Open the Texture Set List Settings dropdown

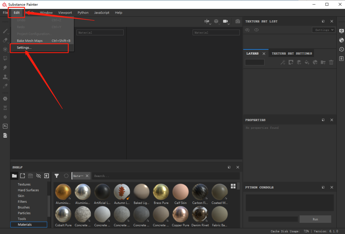pos(324,30)
